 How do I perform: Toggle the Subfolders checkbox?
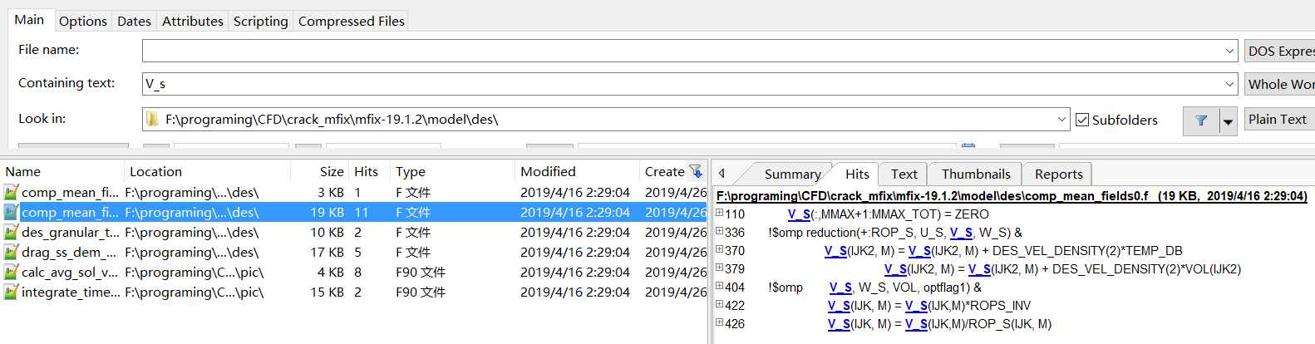coord(1082,120)
